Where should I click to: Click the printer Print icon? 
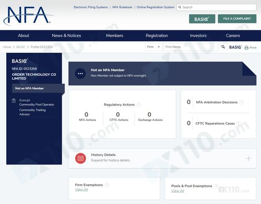[x=246, y=47]
